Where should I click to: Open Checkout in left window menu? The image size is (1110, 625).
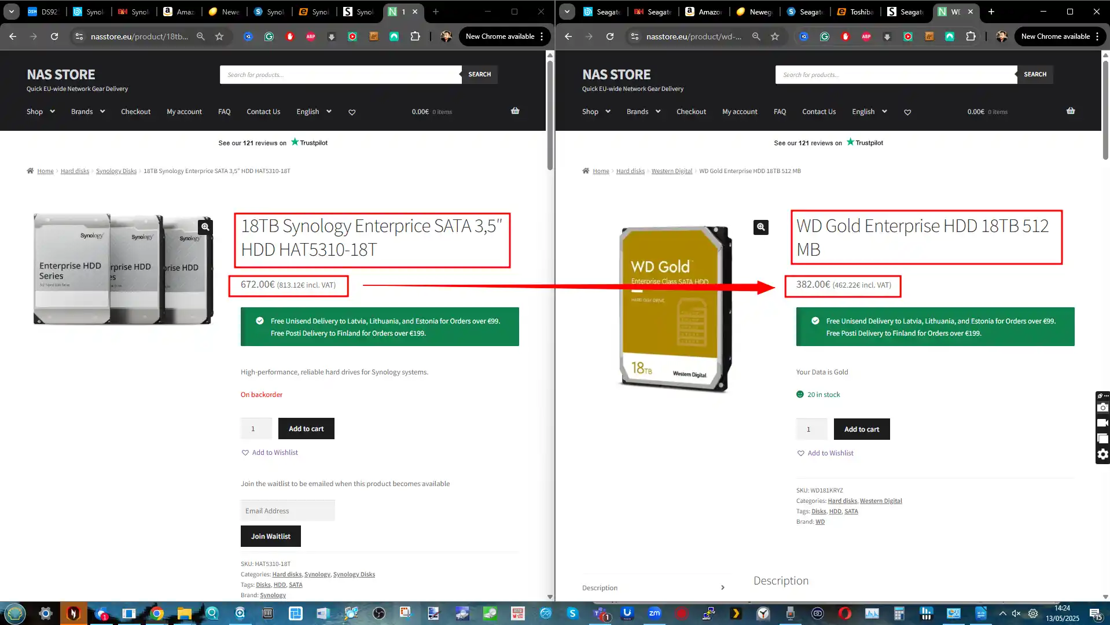(135, 112)
